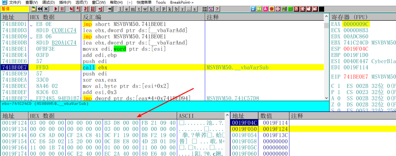
Task: Select the call ebx instruction line
Action: click(162, 67)
